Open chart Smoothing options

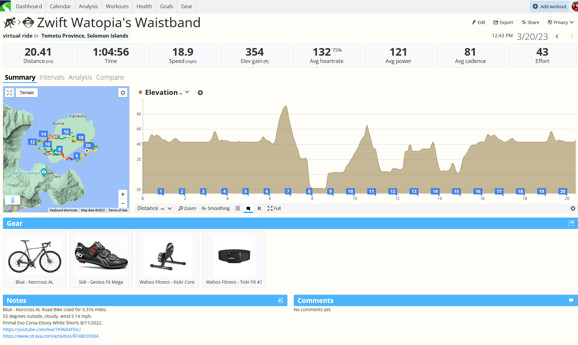pos(216,208)
